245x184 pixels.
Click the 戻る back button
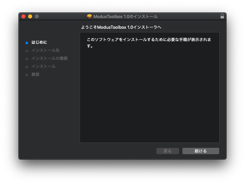[167, 151]
